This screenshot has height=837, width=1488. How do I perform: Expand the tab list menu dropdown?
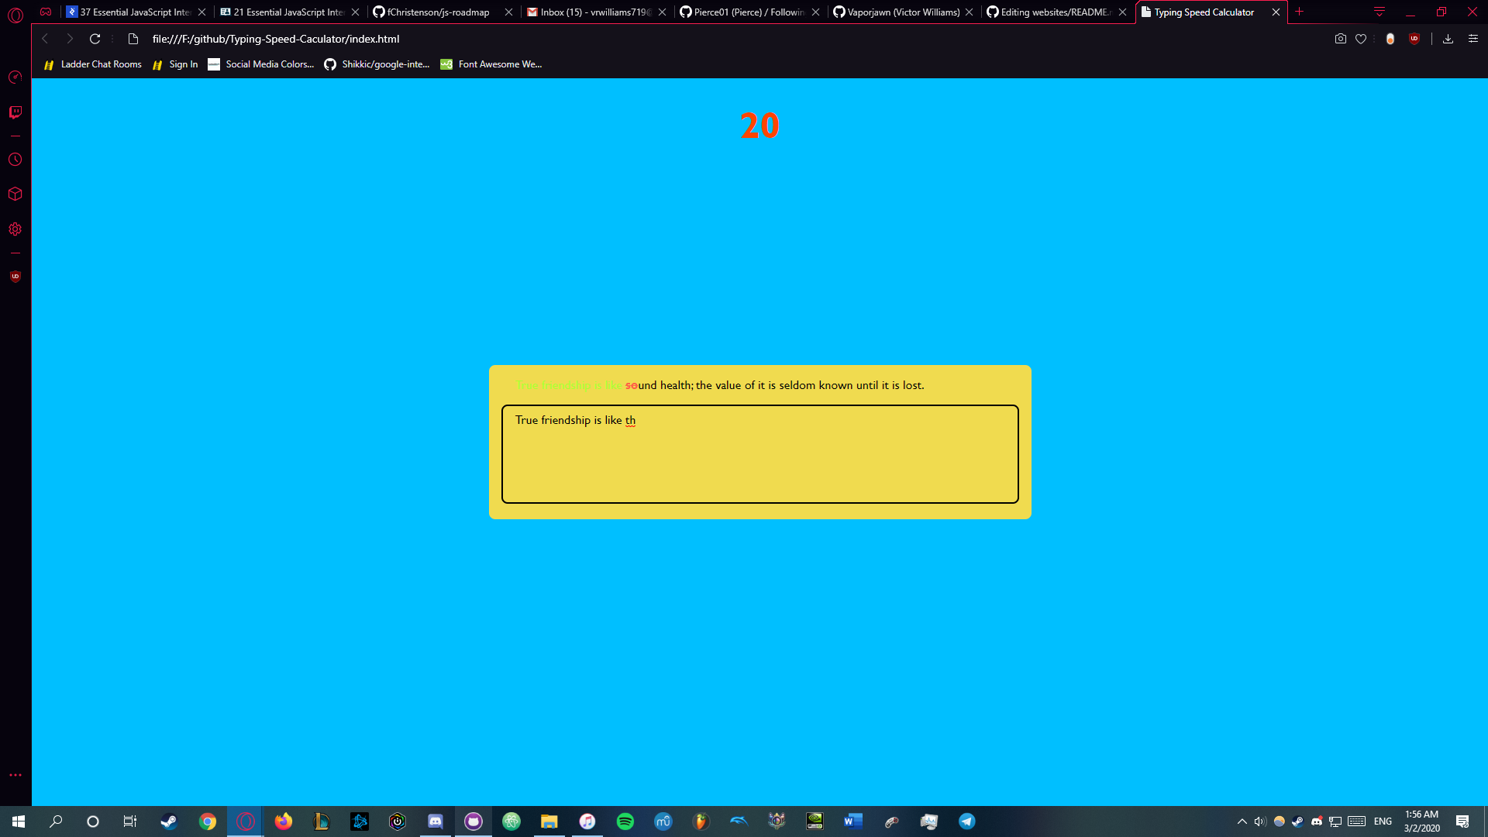coord(1379,12)
